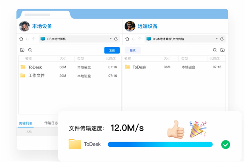Search files on remote device
The height and width of the screenshot is (162, 245).
coord(215,50)
